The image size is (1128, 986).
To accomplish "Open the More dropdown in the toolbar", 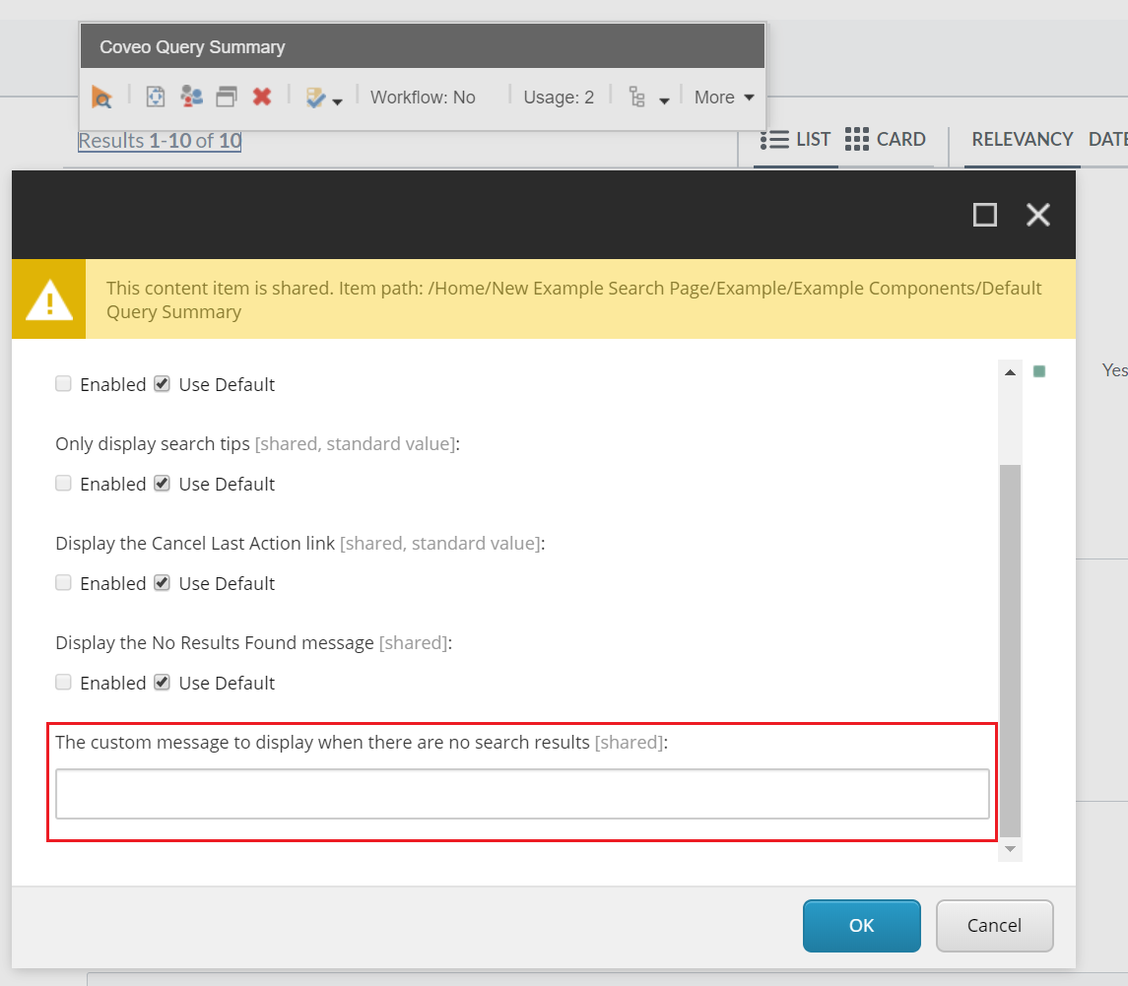I will (x=724, y=98).
